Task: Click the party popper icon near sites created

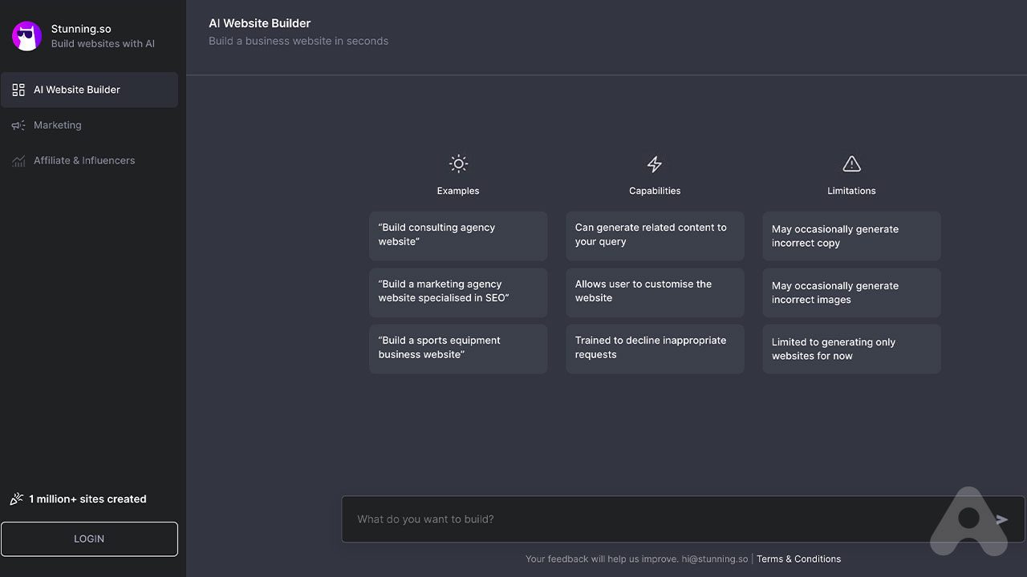Action: [16, 499]
